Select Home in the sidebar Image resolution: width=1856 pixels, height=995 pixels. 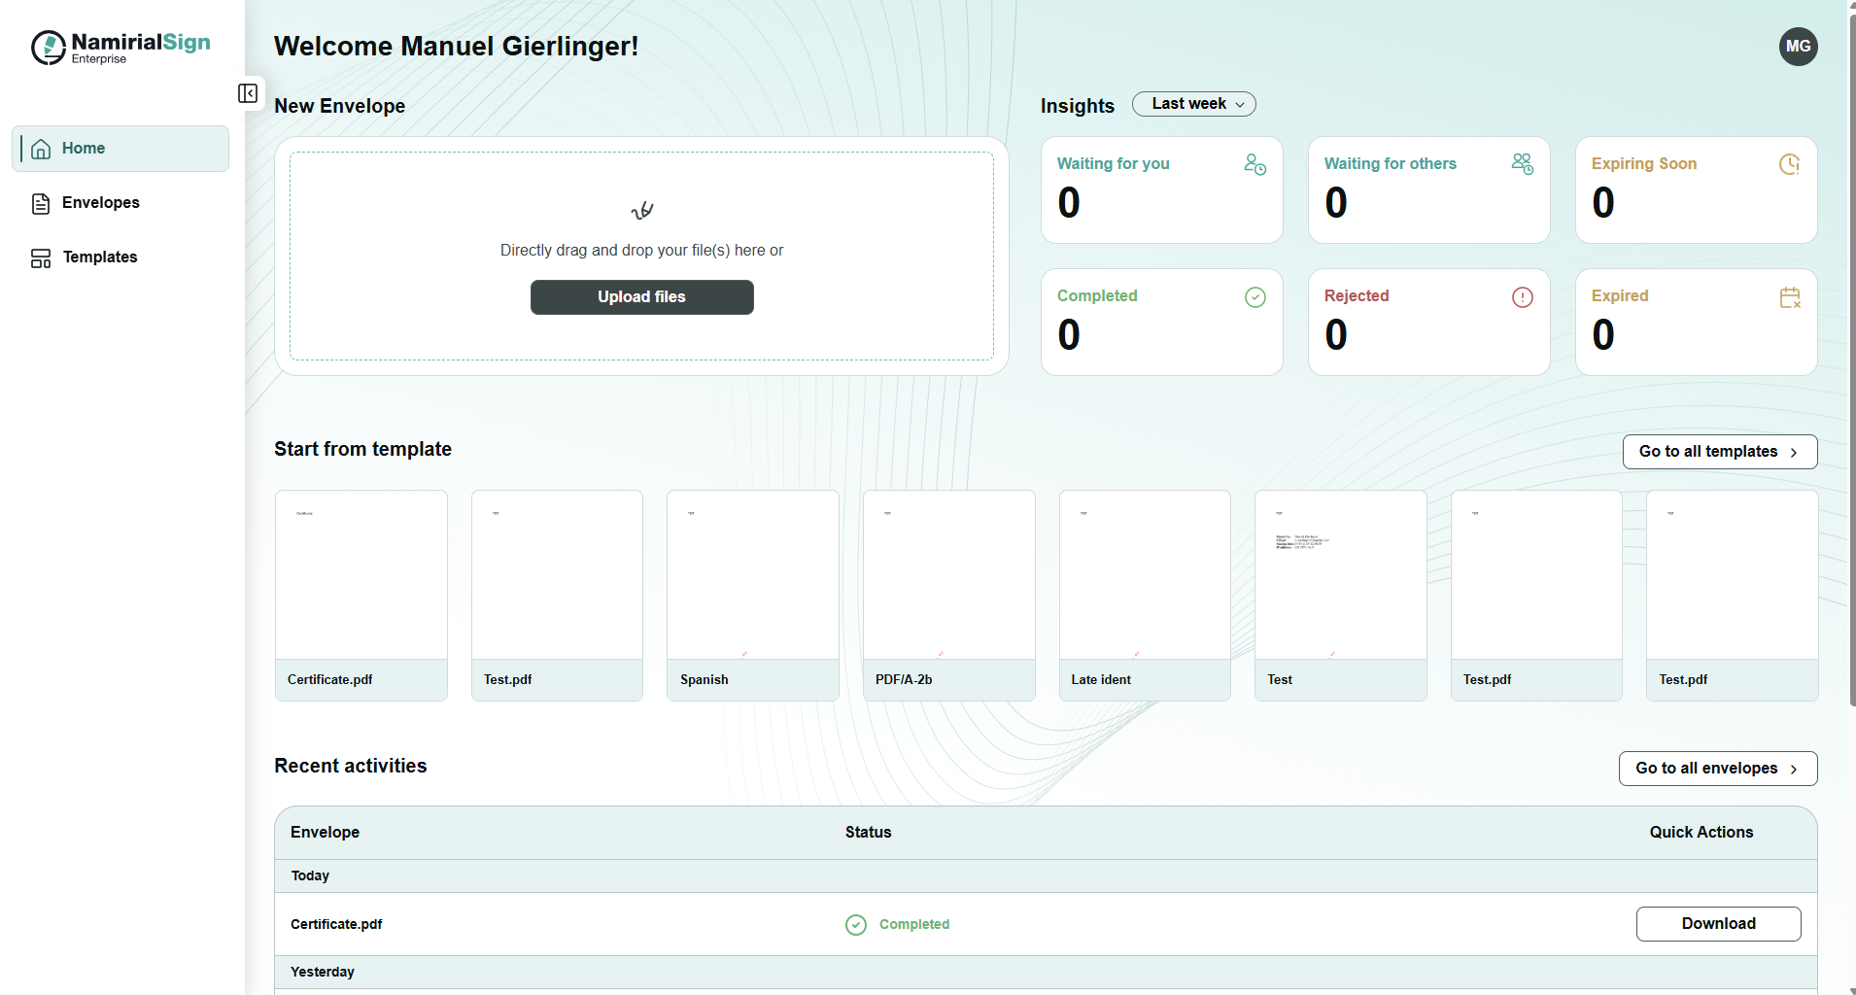coord(84,149)
